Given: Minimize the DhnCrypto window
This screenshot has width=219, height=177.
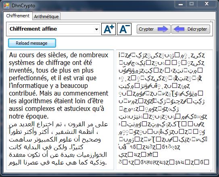Looking at the screenshot, I should pyautogui.click(x=181, y=4).
